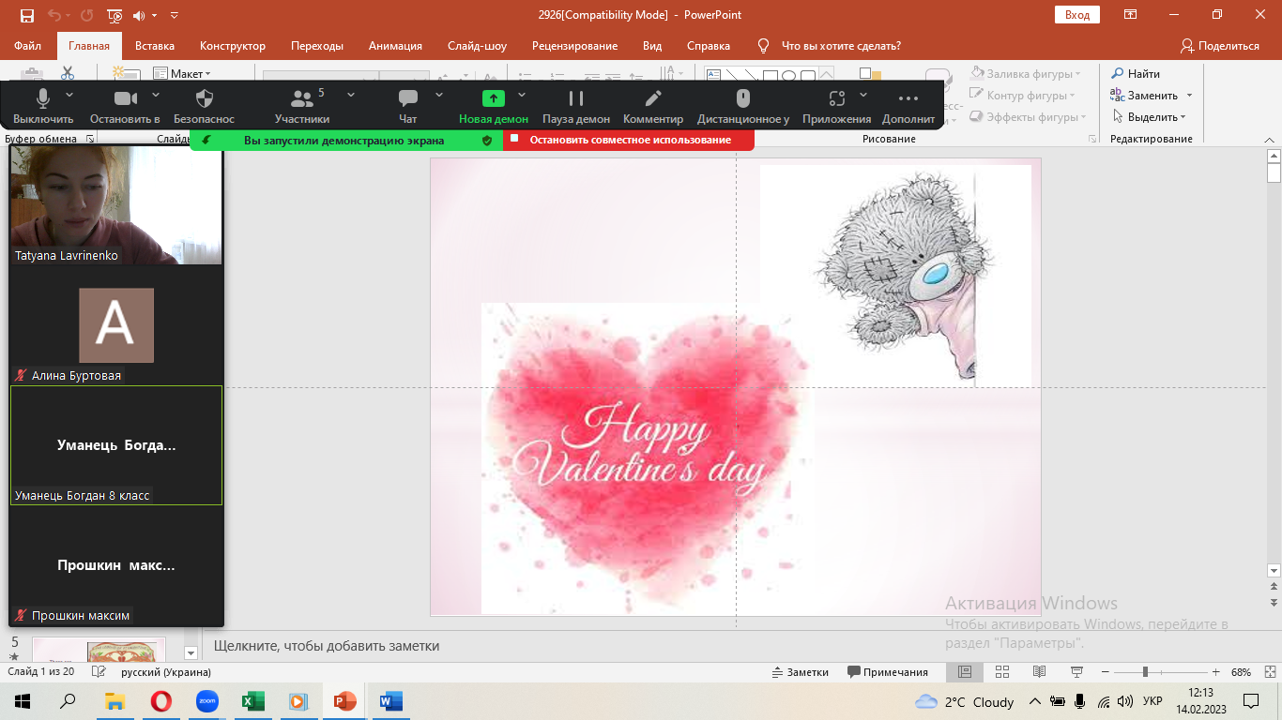Switch to Transitions (Переходы) tab
This screenshot has height=720, width=1282.
317,45
